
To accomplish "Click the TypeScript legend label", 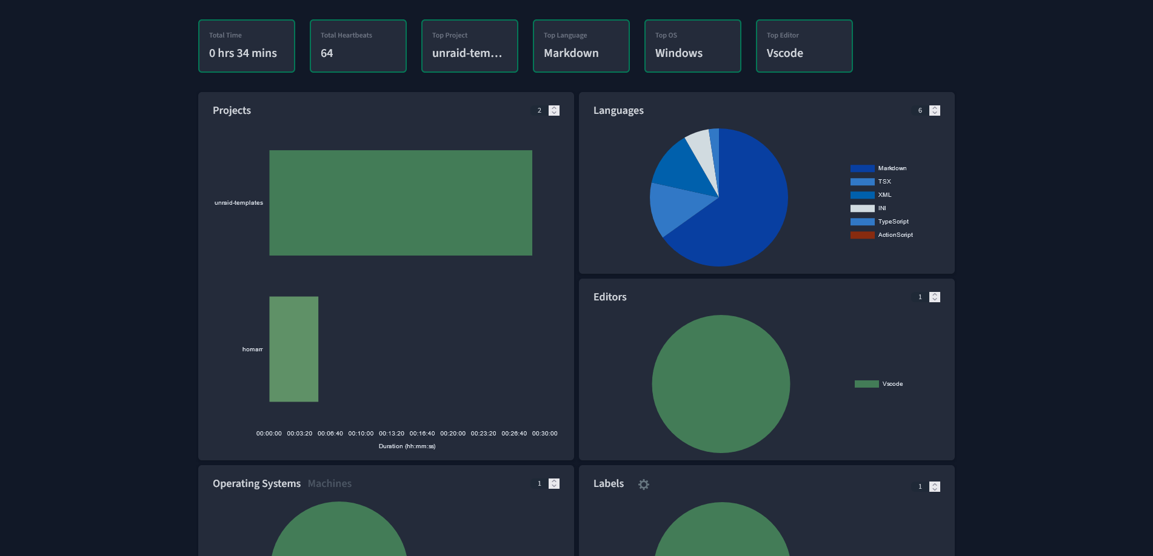I will [x=894, y=222].
